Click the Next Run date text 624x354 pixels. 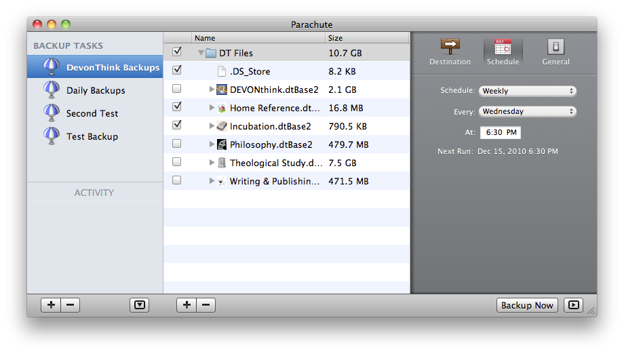(x=518, y=151)
